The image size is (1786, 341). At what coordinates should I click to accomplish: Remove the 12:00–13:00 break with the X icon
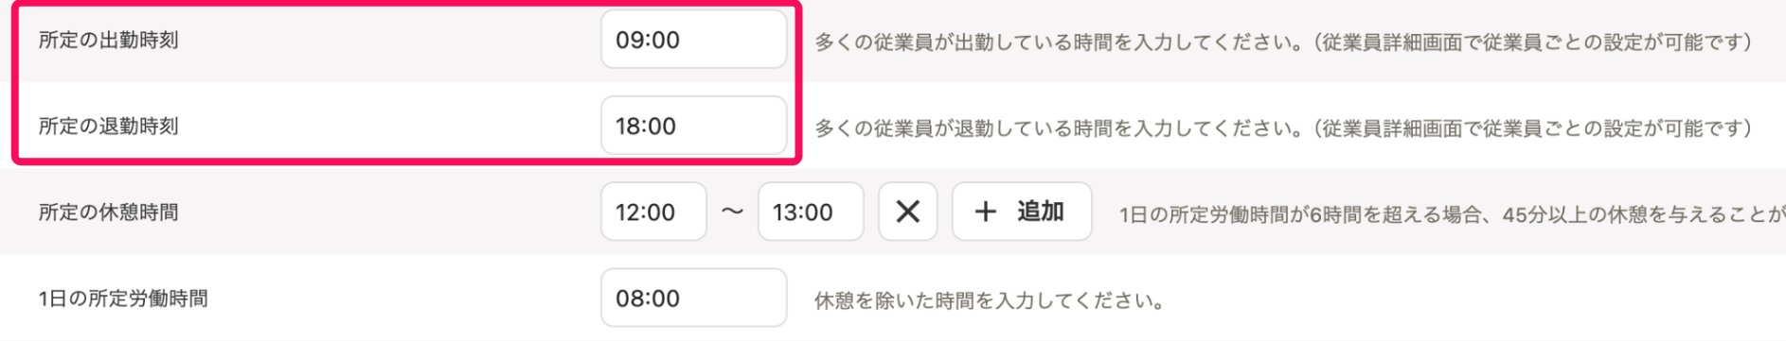point(907,212)
